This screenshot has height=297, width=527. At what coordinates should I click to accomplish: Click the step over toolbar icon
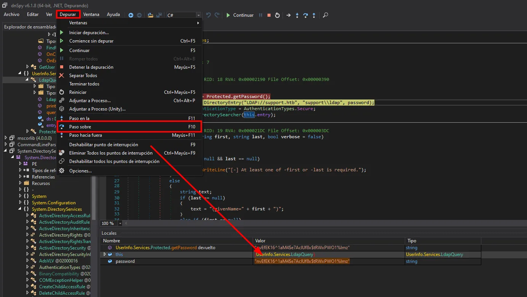306,15
